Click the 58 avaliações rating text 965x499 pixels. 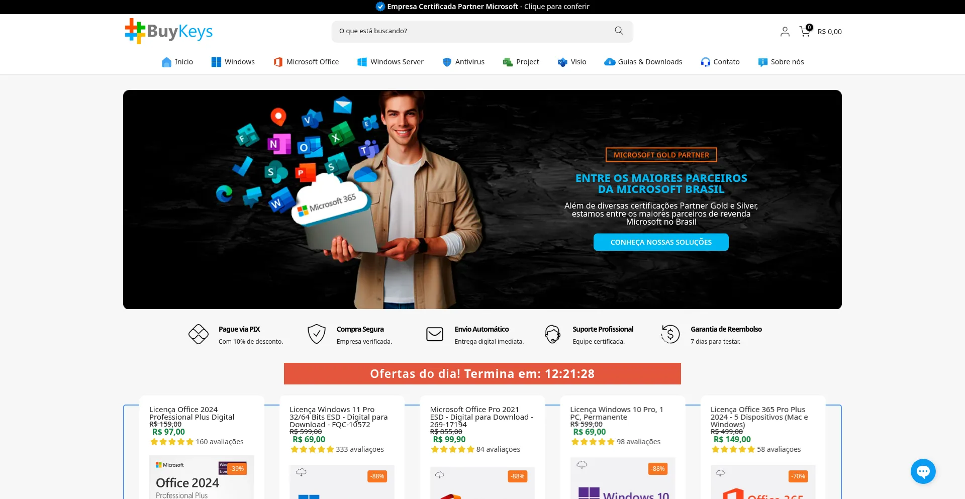[x=779, y=449]
